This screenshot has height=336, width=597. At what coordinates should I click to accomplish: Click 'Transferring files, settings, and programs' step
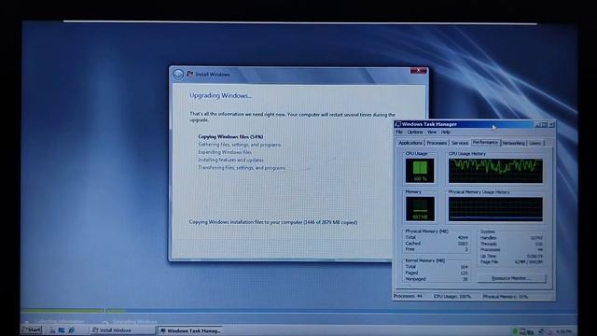pyautogui.click(x=242, y=168)
